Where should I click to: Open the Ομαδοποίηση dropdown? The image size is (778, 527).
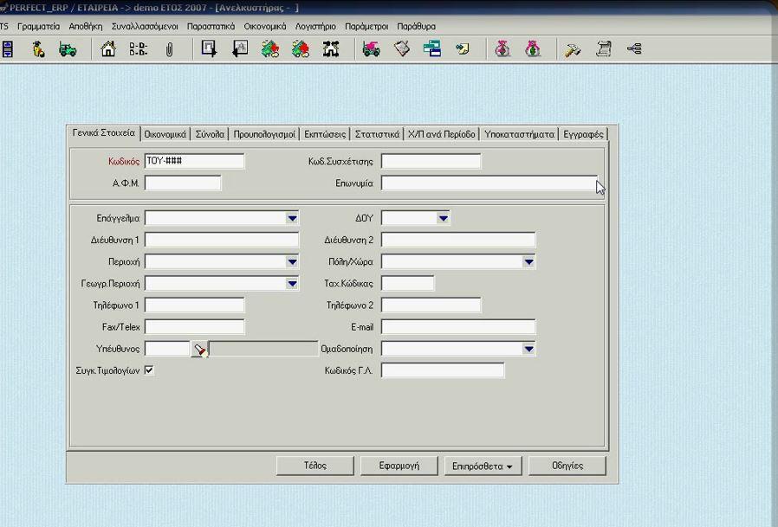[529, 349]
